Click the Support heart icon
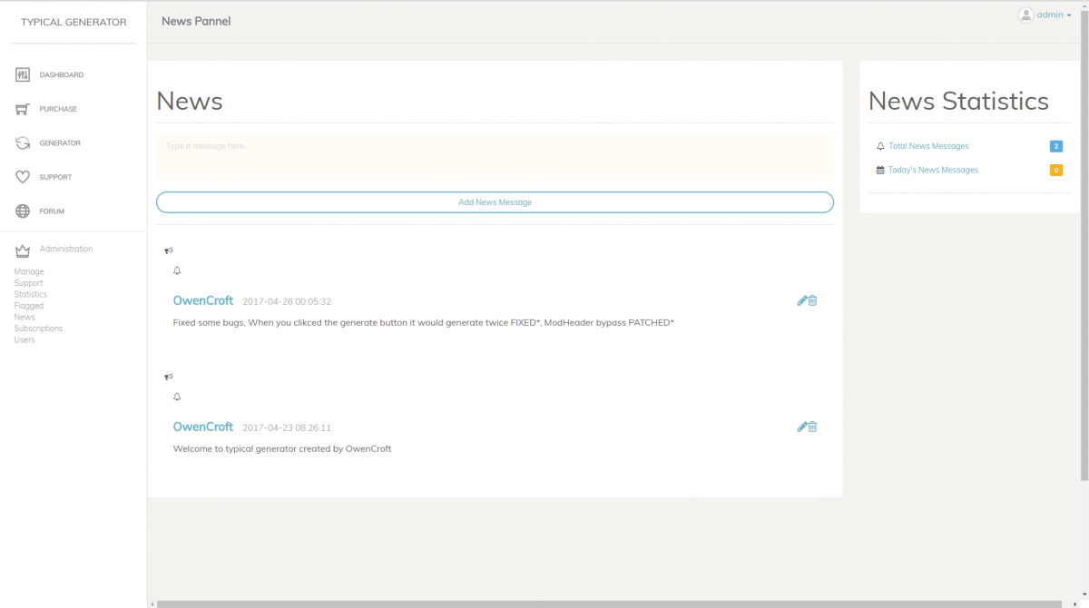The height and width of the screenshot is (608, 1089). click(x=23, y=177)
